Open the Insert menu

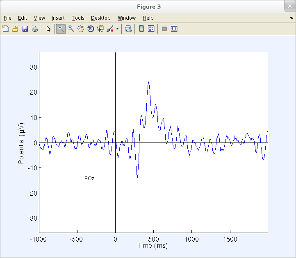tap(58, 18)
